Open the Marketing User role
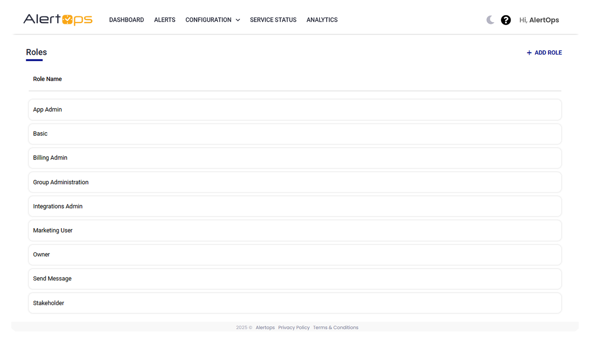Screen dimensions: 590x338 pos(295,231)
